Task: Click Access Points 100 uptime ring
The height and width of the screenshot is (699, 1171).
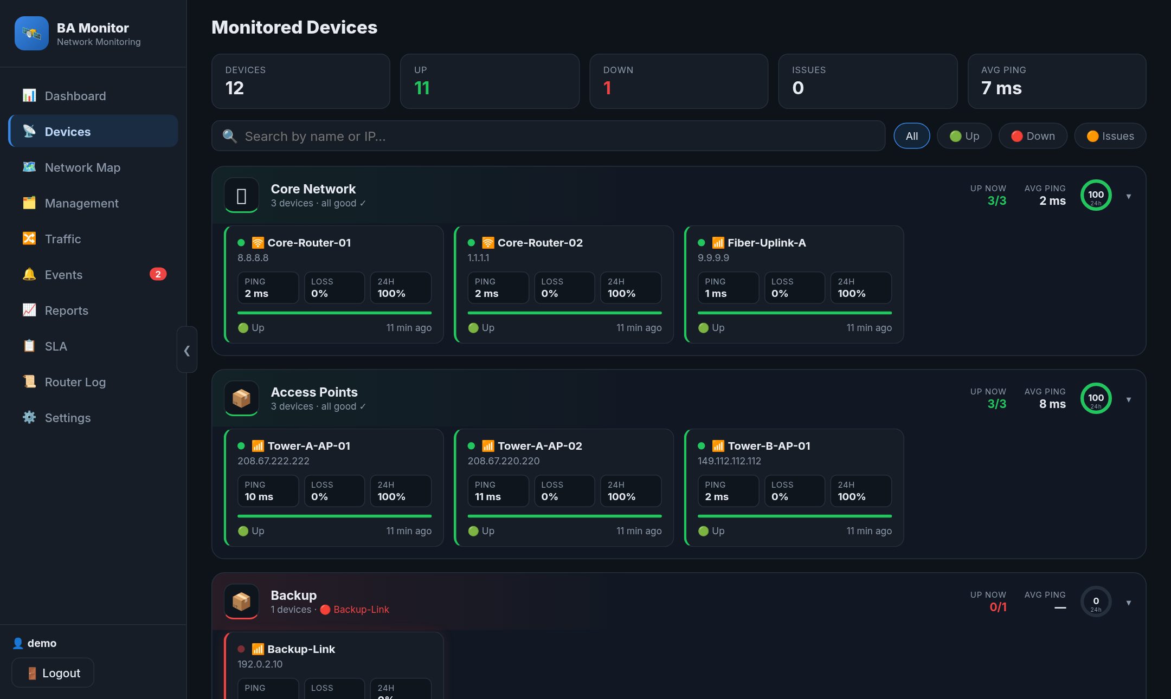Action: pos(1096,398)
